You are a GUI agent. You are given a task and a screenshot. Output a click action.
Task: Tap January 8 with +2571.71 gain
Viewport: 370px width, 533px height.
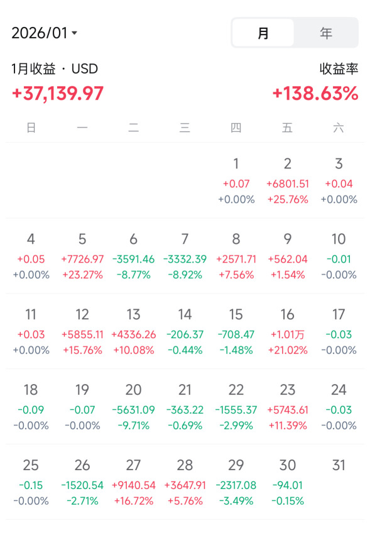pyautogui.click(x=236, y=256)
